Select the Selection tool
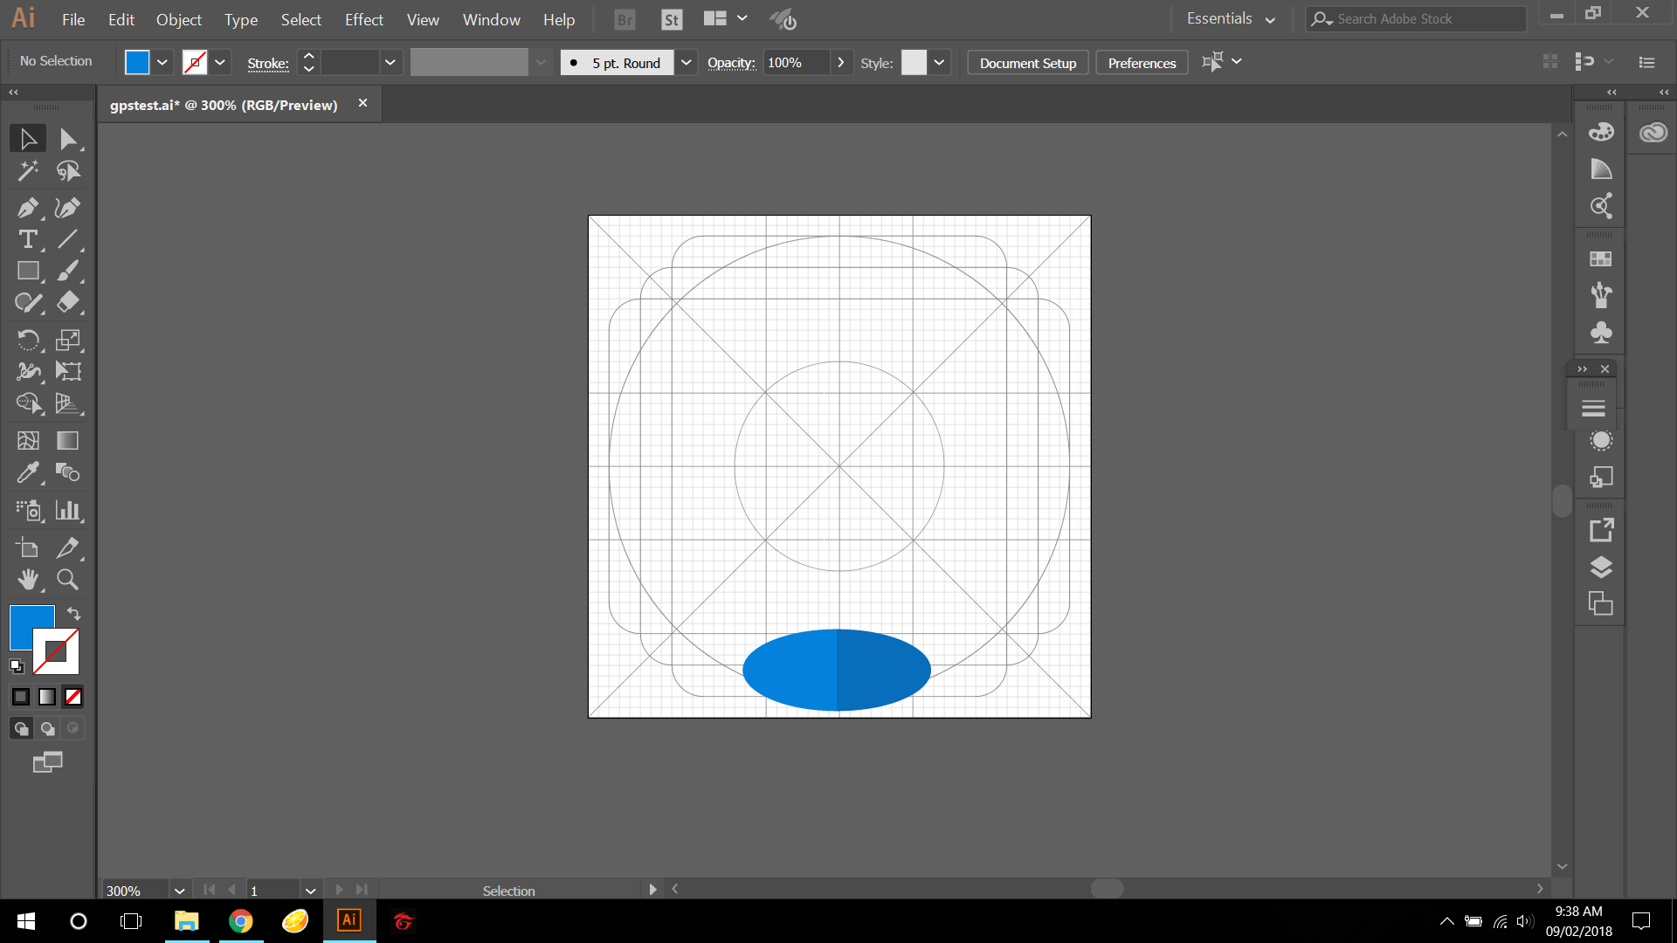The width and height of the screenshot is (1677, 943). [x=27, y=138]
